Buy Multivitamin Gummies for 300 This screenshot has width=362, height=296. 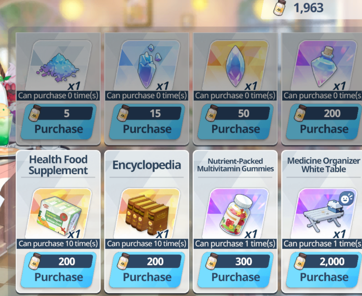point(235,270)
